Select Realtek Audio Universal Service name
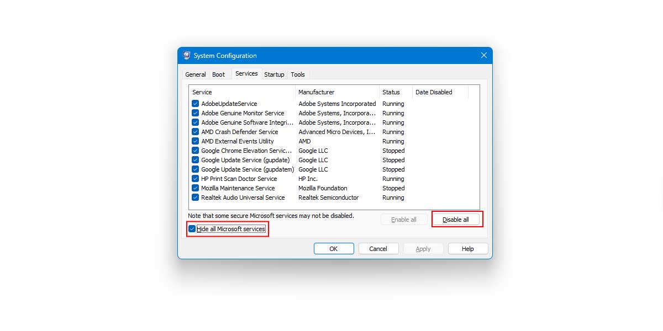This screenshot has width=663, height=331. point(243,197)
